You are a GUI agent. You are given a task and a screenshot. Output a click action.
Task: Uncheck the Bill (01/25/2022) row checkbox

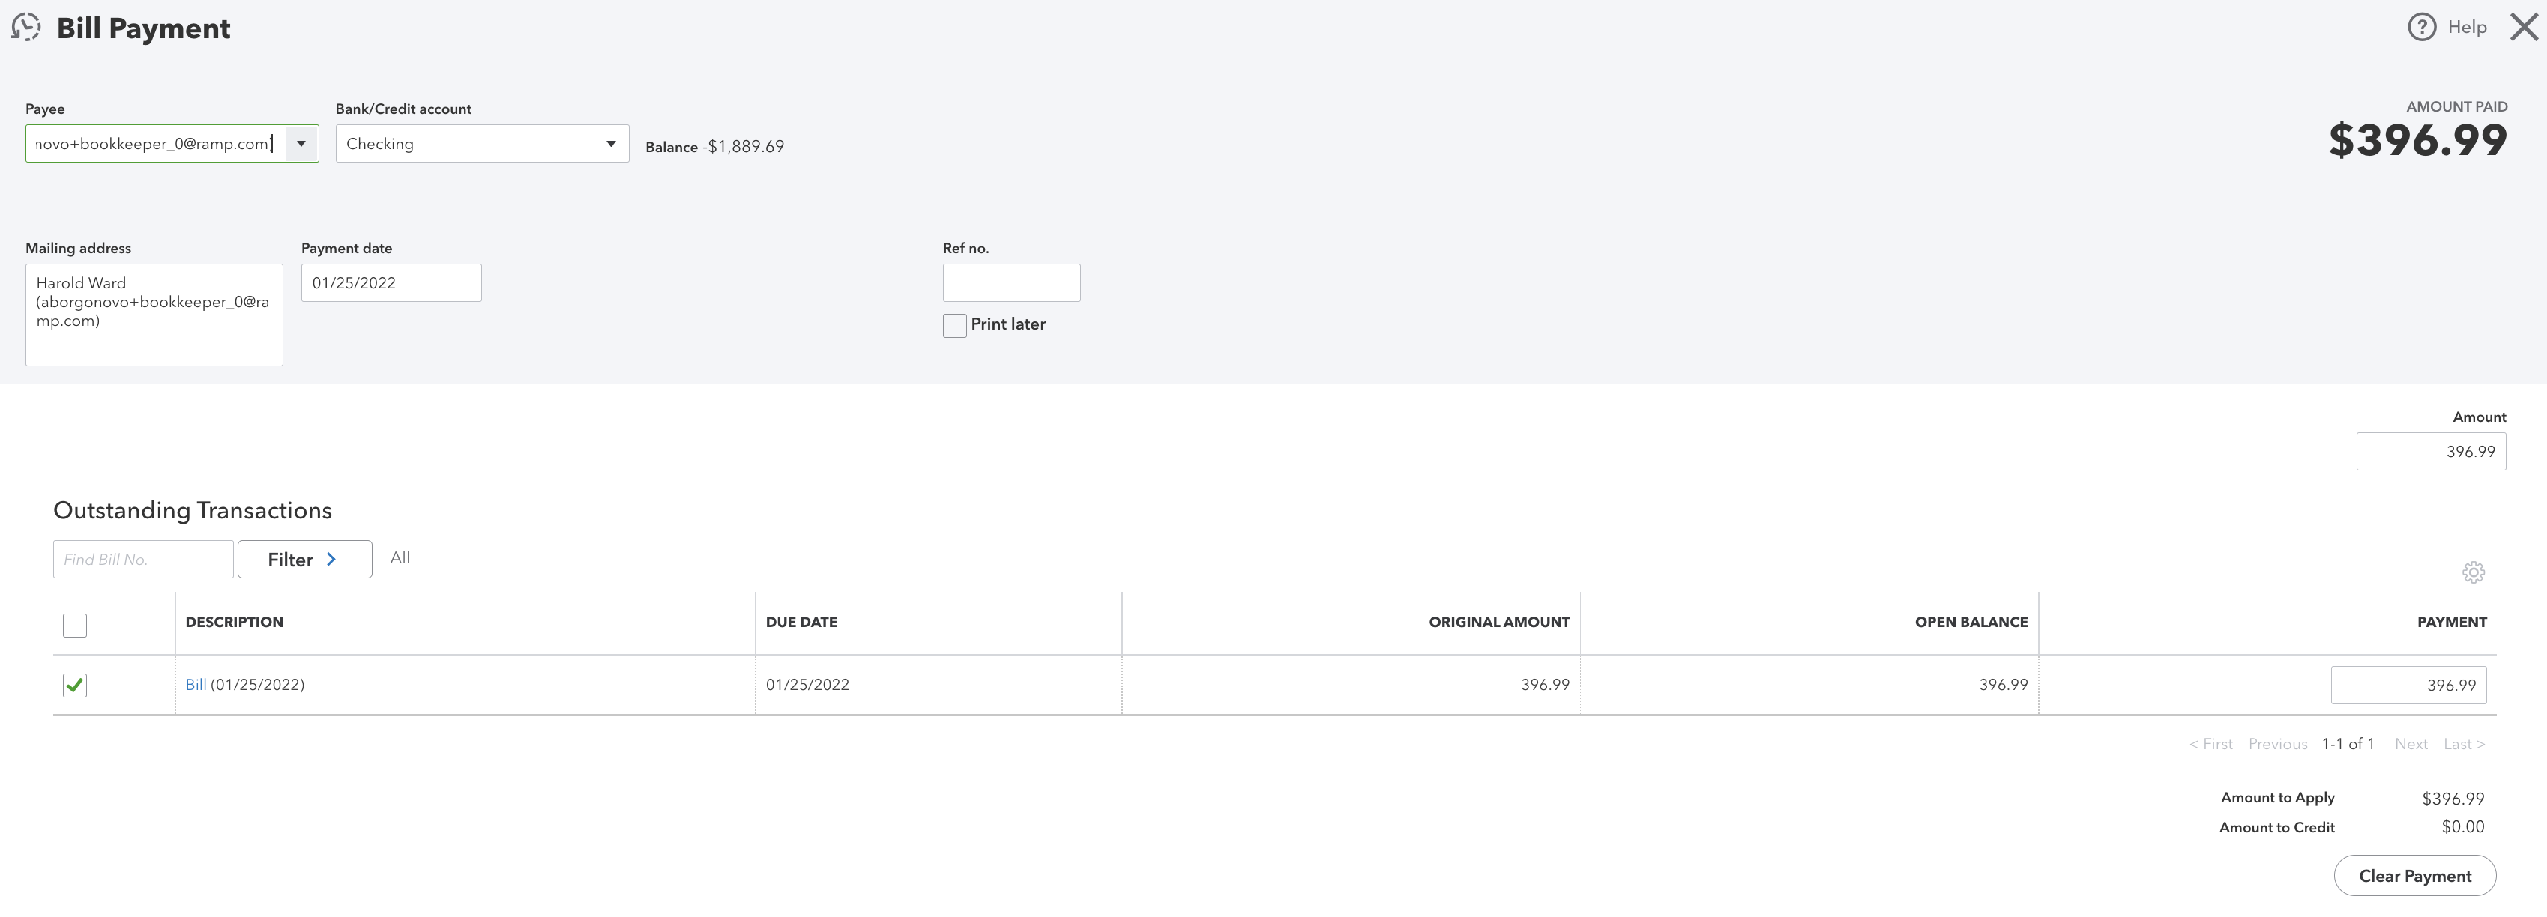tap(74, 684)
